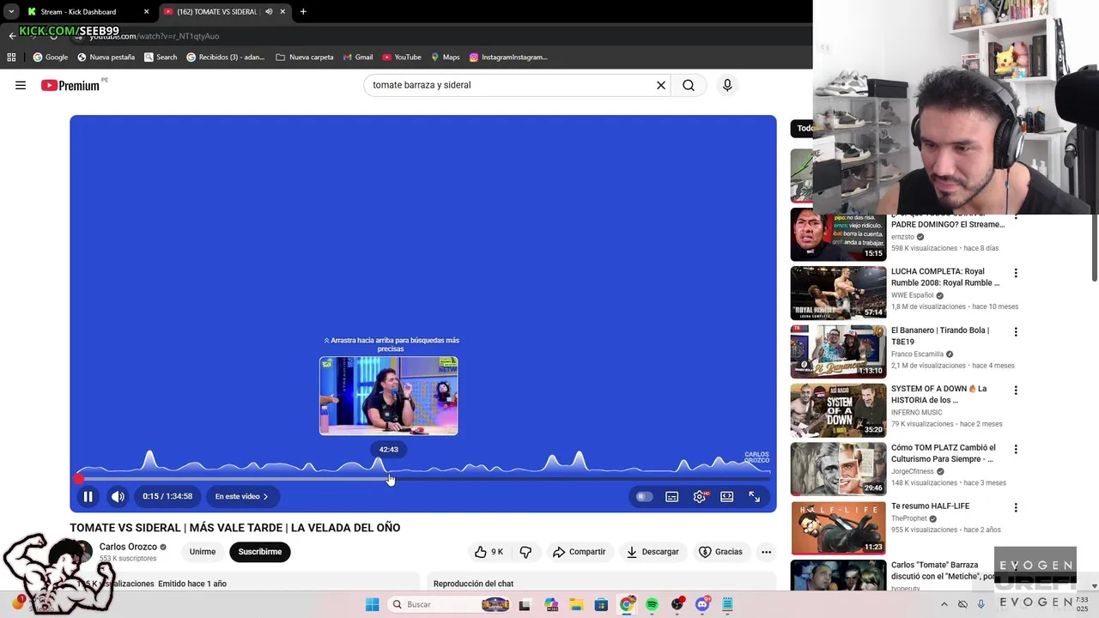Open the Recibidos (3) bookmark
The image size is (1099, 618).
point(226,58)
